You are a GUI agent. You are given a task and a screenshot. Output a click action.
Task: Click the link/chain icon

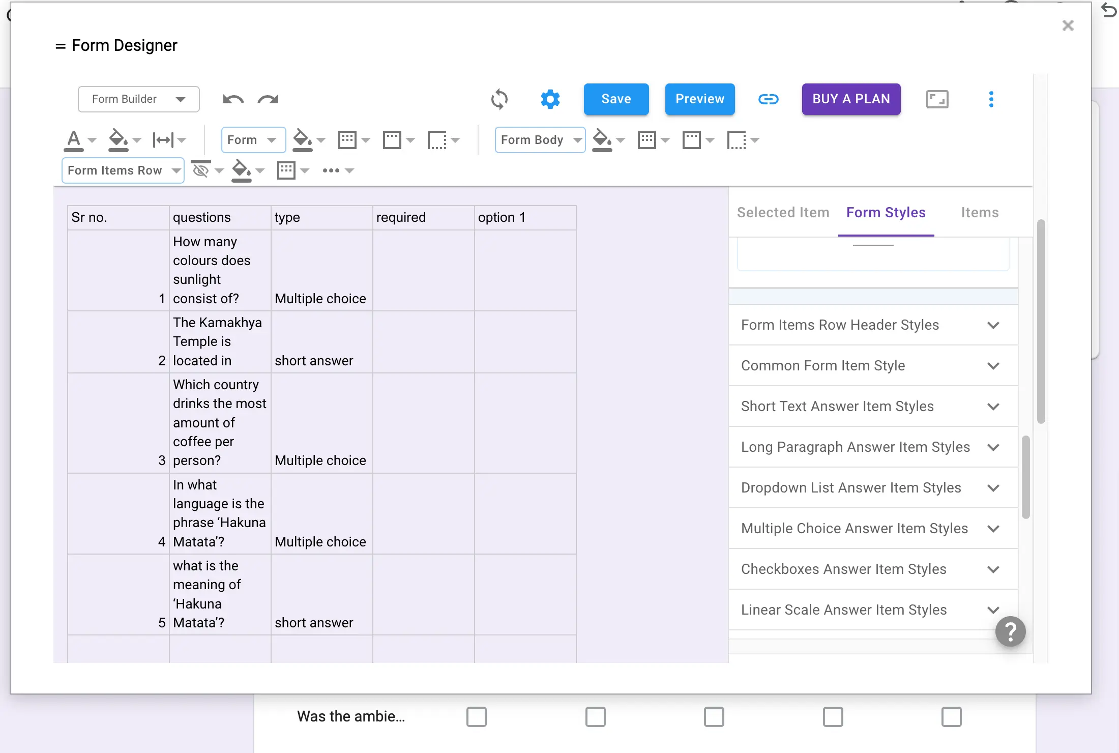coord(769,99)
